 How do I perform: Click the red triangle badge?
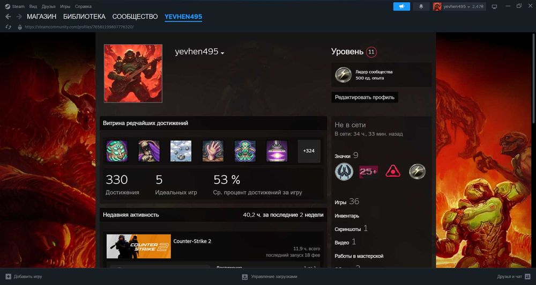click(x=393, y=171)
